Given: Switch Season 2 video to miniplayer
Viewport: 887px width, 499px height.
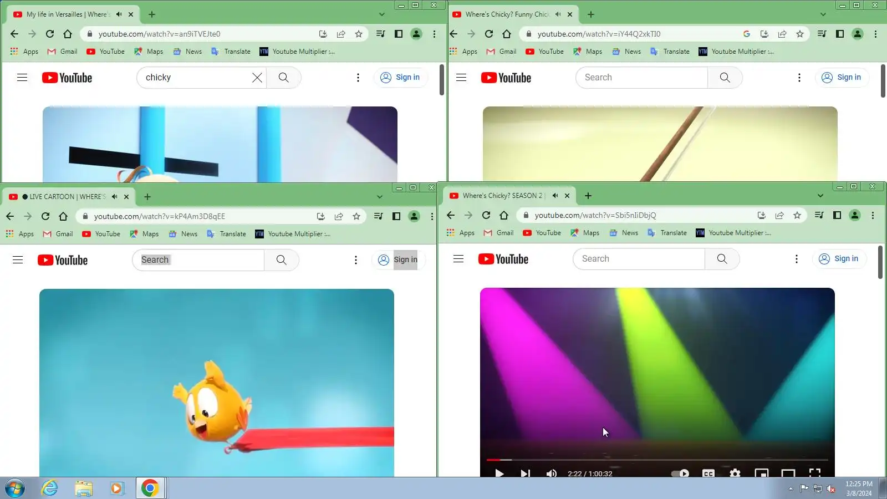Looking at the screenshot, I should click(762, 473).
